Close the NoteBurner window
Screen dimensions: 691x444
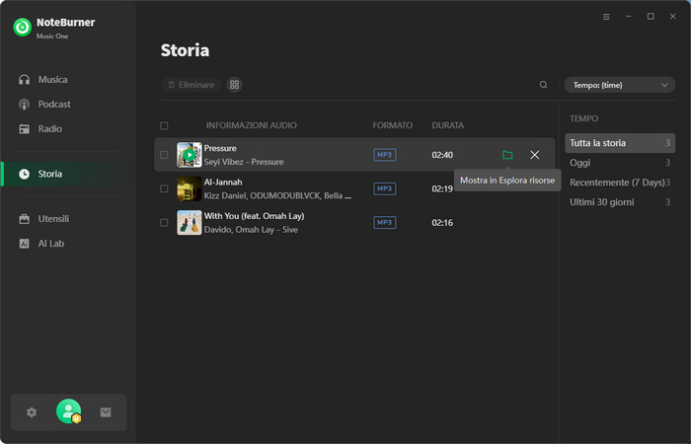[x=673, y=17]
